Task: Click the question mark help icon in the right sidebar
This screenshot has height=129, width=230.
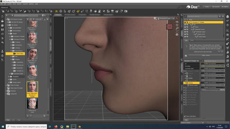Action: (x=227, y=25)
